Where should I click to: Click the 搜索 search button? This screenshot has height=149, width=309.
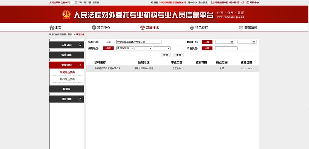pyautogui.click(x=166, y=55)
